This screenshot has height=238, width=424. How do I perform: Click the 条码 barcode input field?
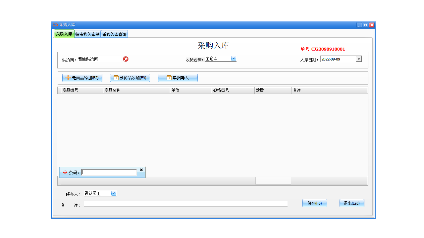pyautogui.click(x=109, y=172)
